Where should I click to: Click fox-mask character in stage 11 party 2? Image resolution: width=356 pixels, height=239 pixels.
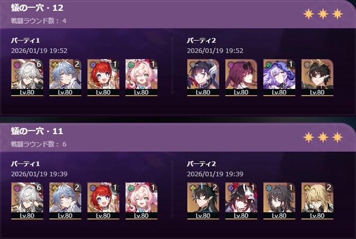(x=241, y=200)
